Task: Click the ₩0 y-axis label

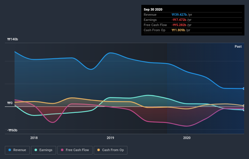Action: (x=10, y=103)
